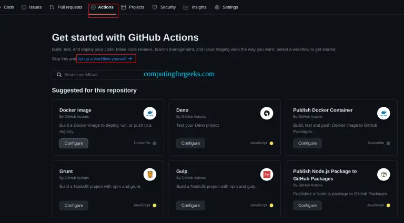Viewport: 404px width, 223px height.
Task: Go to the Issues tab
Action: click(x=32, y=7)
